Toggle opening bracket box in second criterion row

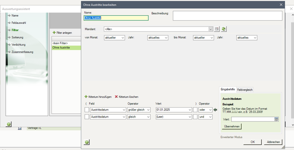(x=87, y=117)
